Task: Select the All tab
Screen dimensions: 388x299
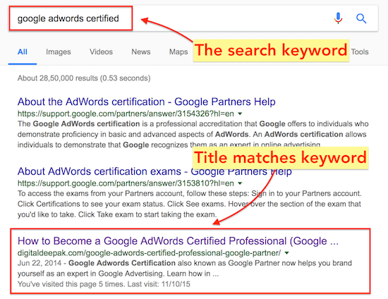Action: click(x=23, y=51)
